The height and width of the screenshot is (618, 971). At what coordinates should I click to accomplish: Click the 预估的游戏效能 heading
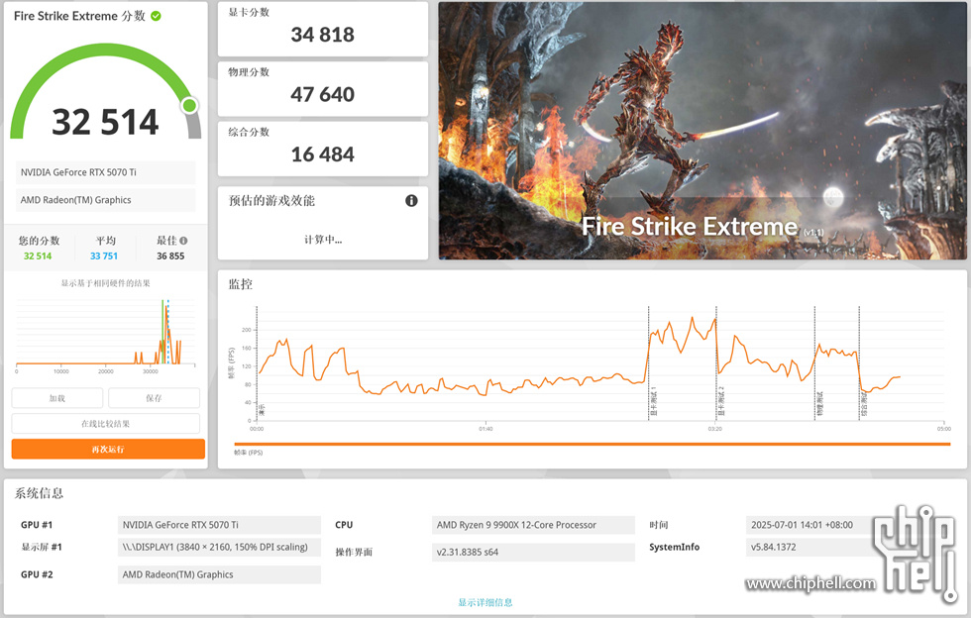pos(271,201)
